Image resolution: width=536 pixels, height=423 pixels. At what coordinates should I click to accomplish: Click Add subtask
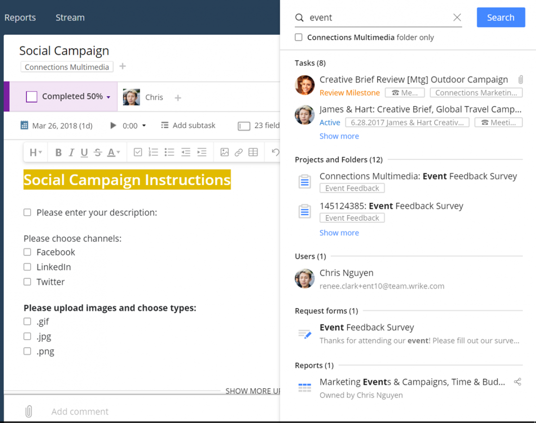point(194,125)
